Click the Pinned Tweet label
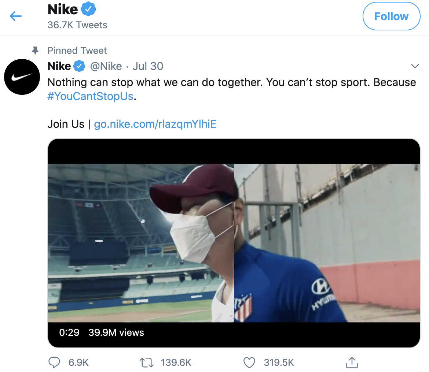The height and width of the screenshot is (372, 429). point(77,51)
